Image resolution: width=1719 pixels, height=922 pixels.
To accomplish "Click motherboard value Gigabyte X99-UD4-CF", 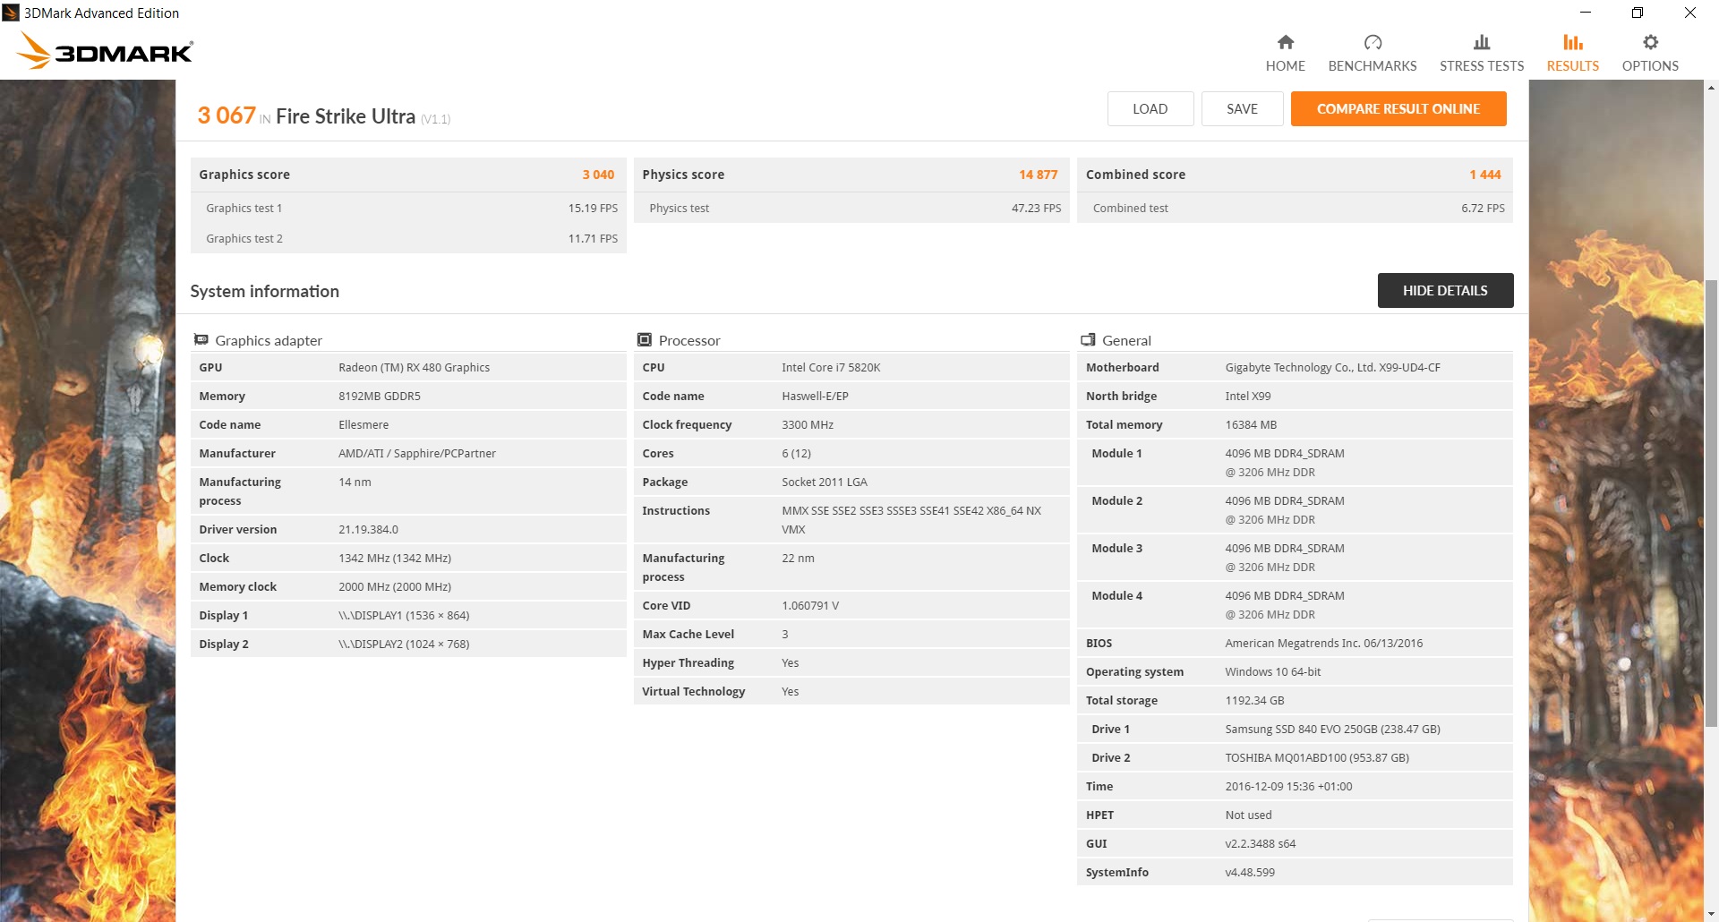I will pos(1332,367).
